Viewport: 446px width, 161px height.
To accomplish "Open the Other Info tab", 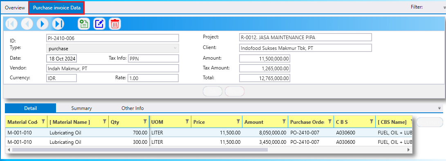I will tap(132, 108).
